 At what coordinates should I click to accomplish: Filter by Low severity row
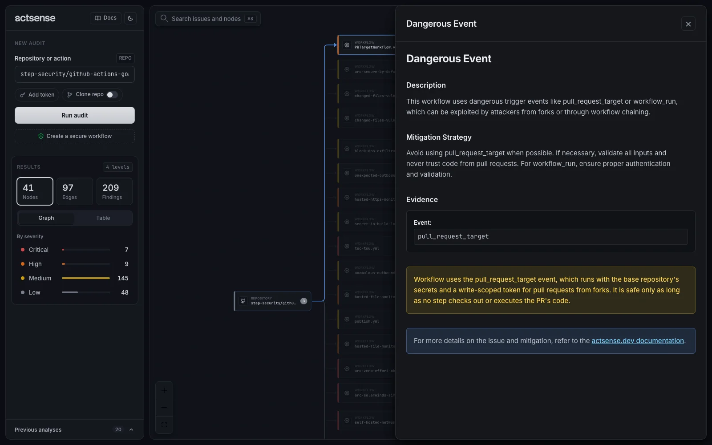pos(75,292)
